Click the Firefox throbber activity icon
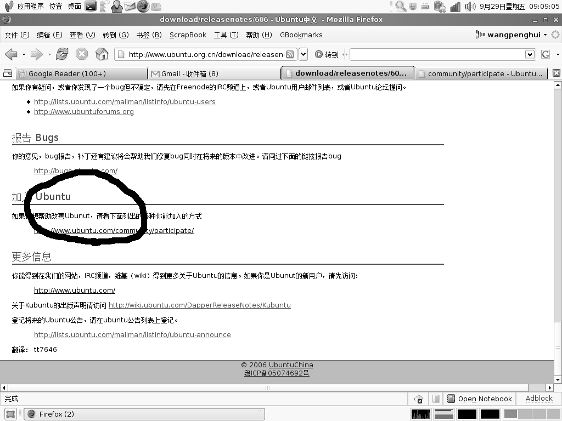This screenshot has height=421, width=562. [555, 35]
